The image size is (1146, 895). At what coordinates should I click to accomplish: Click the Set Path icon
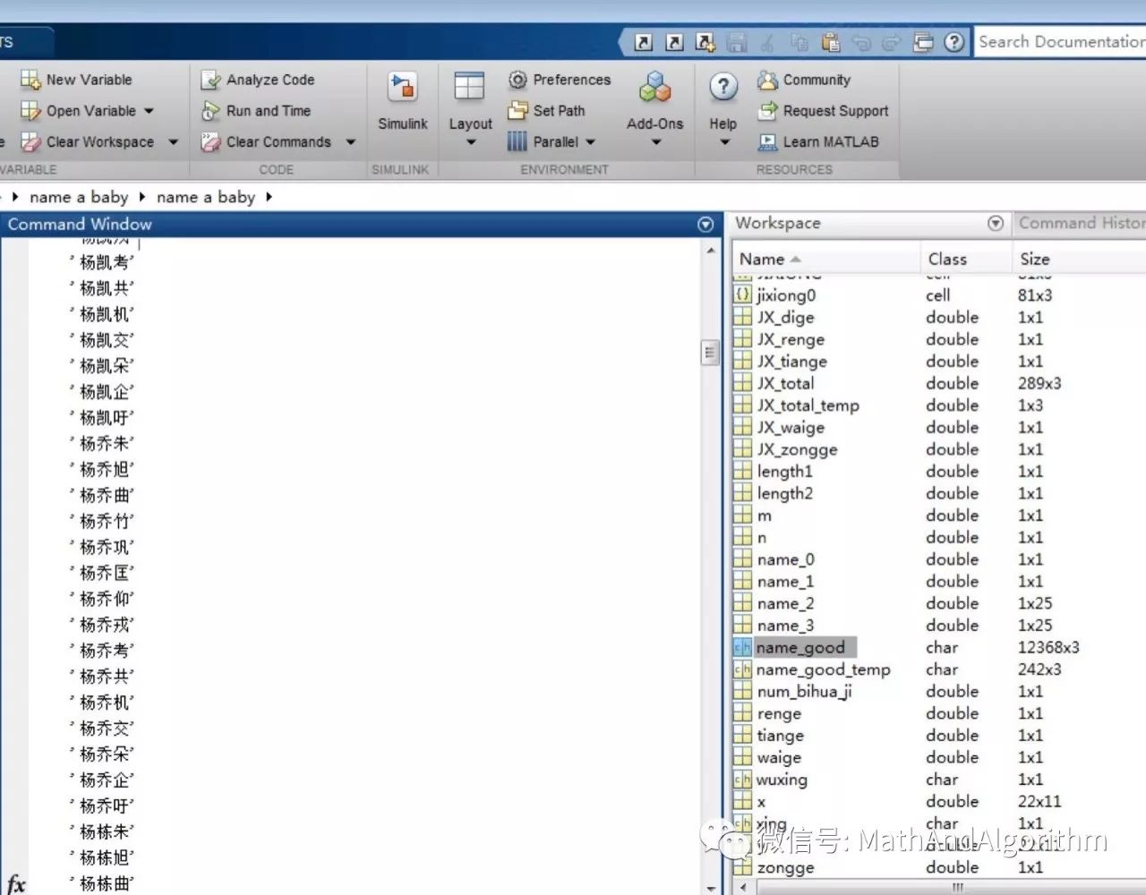tap(517, 111)
